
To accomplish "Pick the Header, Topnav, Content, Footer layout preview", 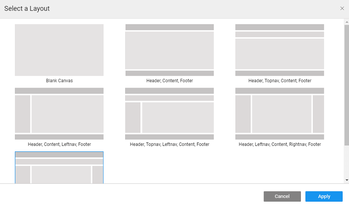I will click(x=280, y=50).
